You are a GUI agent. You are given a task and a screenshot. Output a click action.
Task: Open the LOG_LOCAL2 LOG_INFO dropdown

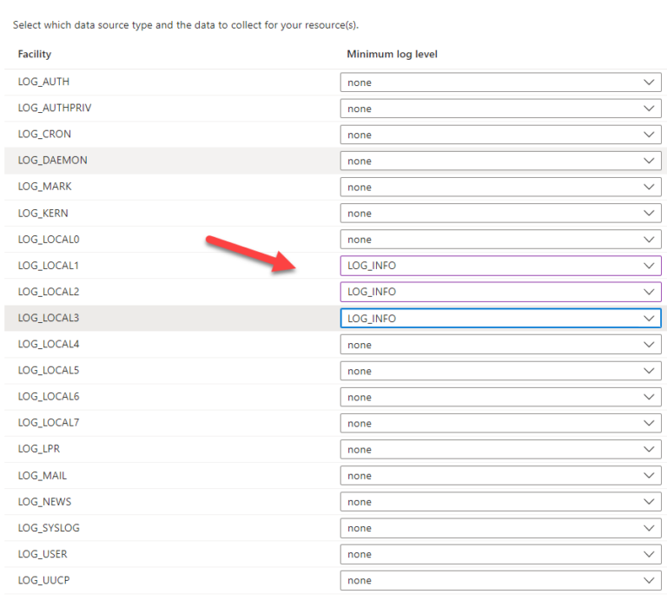(x=499, y=292)
